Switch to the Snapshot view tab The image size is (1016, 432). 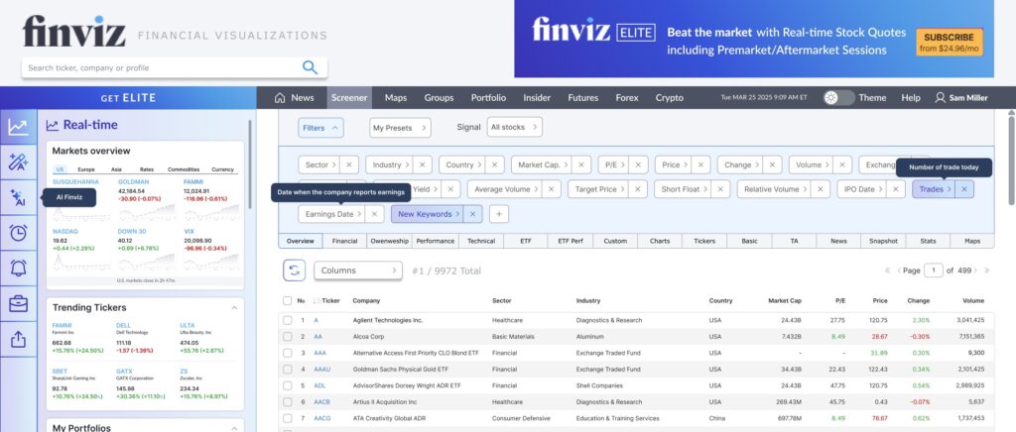pos(883,241)
